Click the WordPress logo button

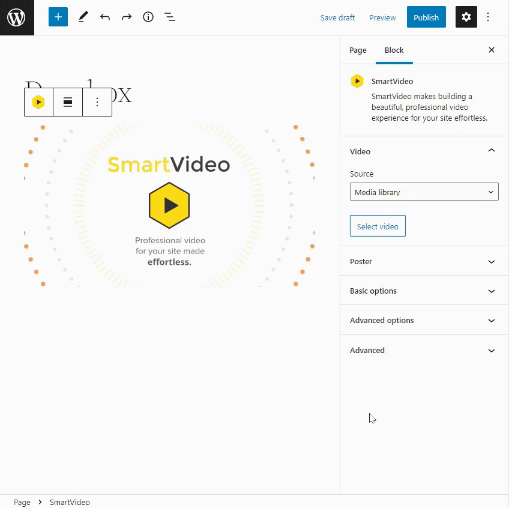(x=17, y=17)
